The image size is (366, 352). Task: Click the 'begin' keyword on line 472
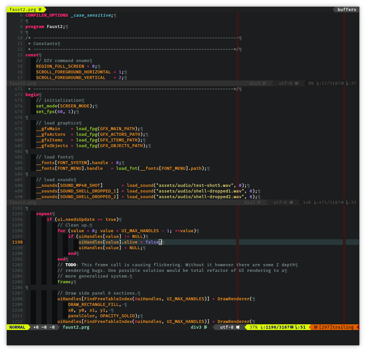click(32, 95)
